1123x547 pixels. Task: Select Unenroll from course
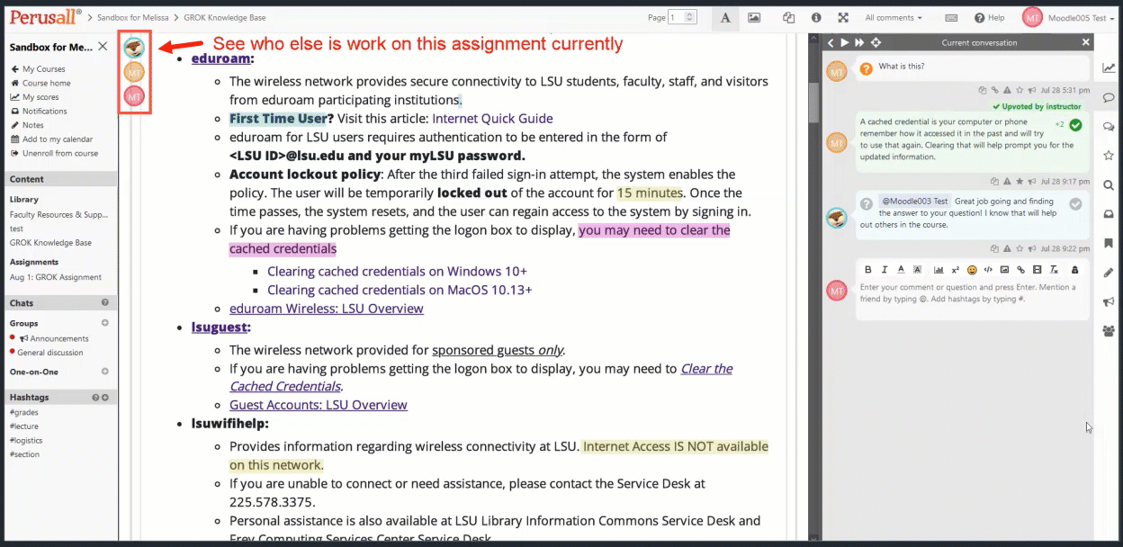(54, 154)
